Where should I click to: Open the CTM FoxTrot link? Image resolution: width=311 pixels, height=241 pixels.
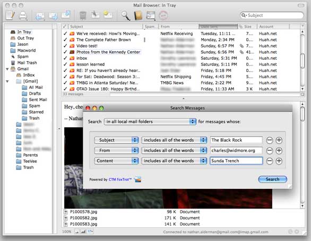click(120, 180)
